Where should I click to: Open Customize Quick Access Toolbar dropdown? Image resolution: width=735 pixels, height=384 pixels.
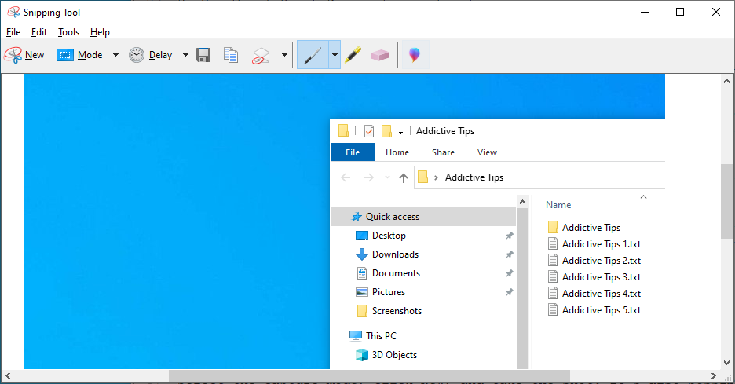coord(400,132)
